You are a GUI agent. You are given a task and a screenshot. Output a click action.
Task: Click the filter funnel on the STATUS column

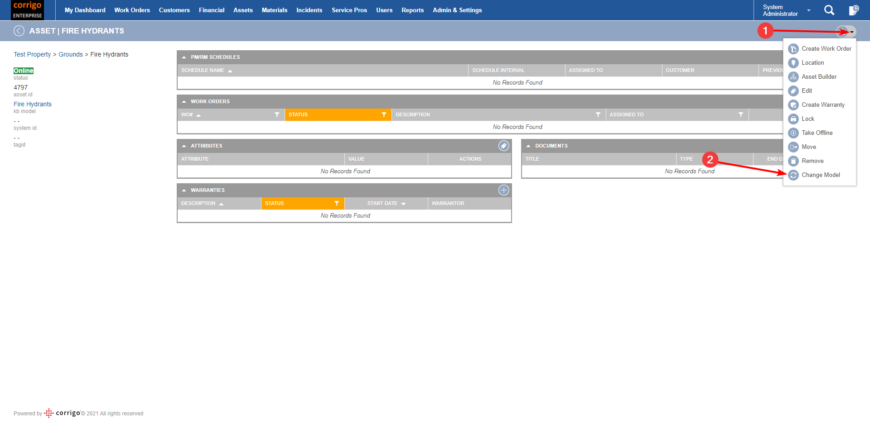pyautogui.click(x=384, y=114)
